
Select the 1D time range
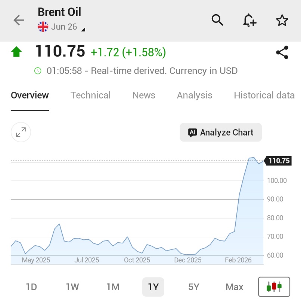tap(32, 287)
